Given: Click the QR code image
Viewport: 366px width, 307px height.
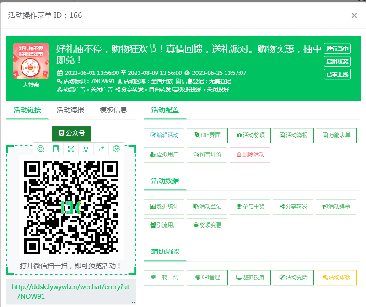Looking at the screenshot, I should (71, 207).
